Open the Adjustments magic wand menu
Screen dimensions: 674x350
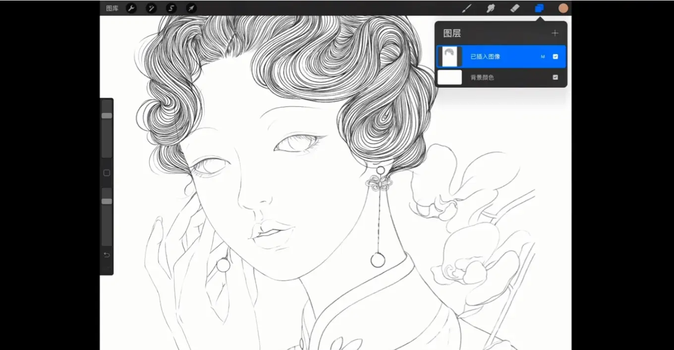tap(151, 8)
